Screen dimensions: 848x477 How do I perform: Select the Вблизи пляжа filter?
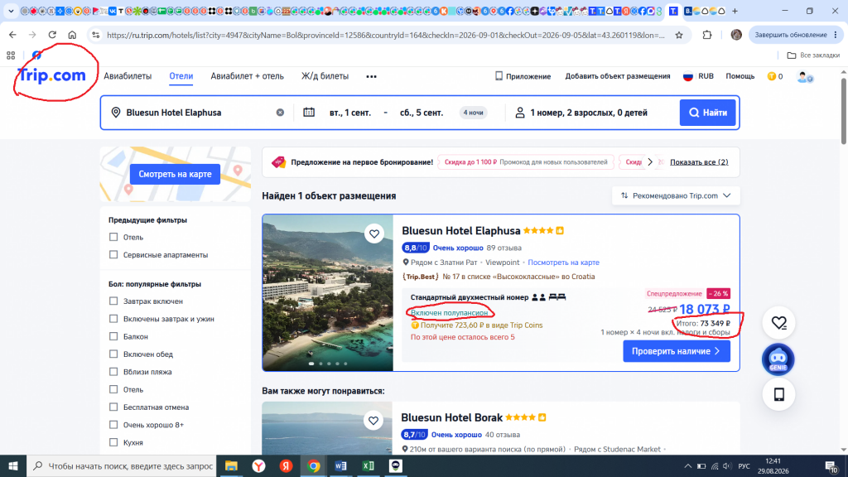point(113,372)
